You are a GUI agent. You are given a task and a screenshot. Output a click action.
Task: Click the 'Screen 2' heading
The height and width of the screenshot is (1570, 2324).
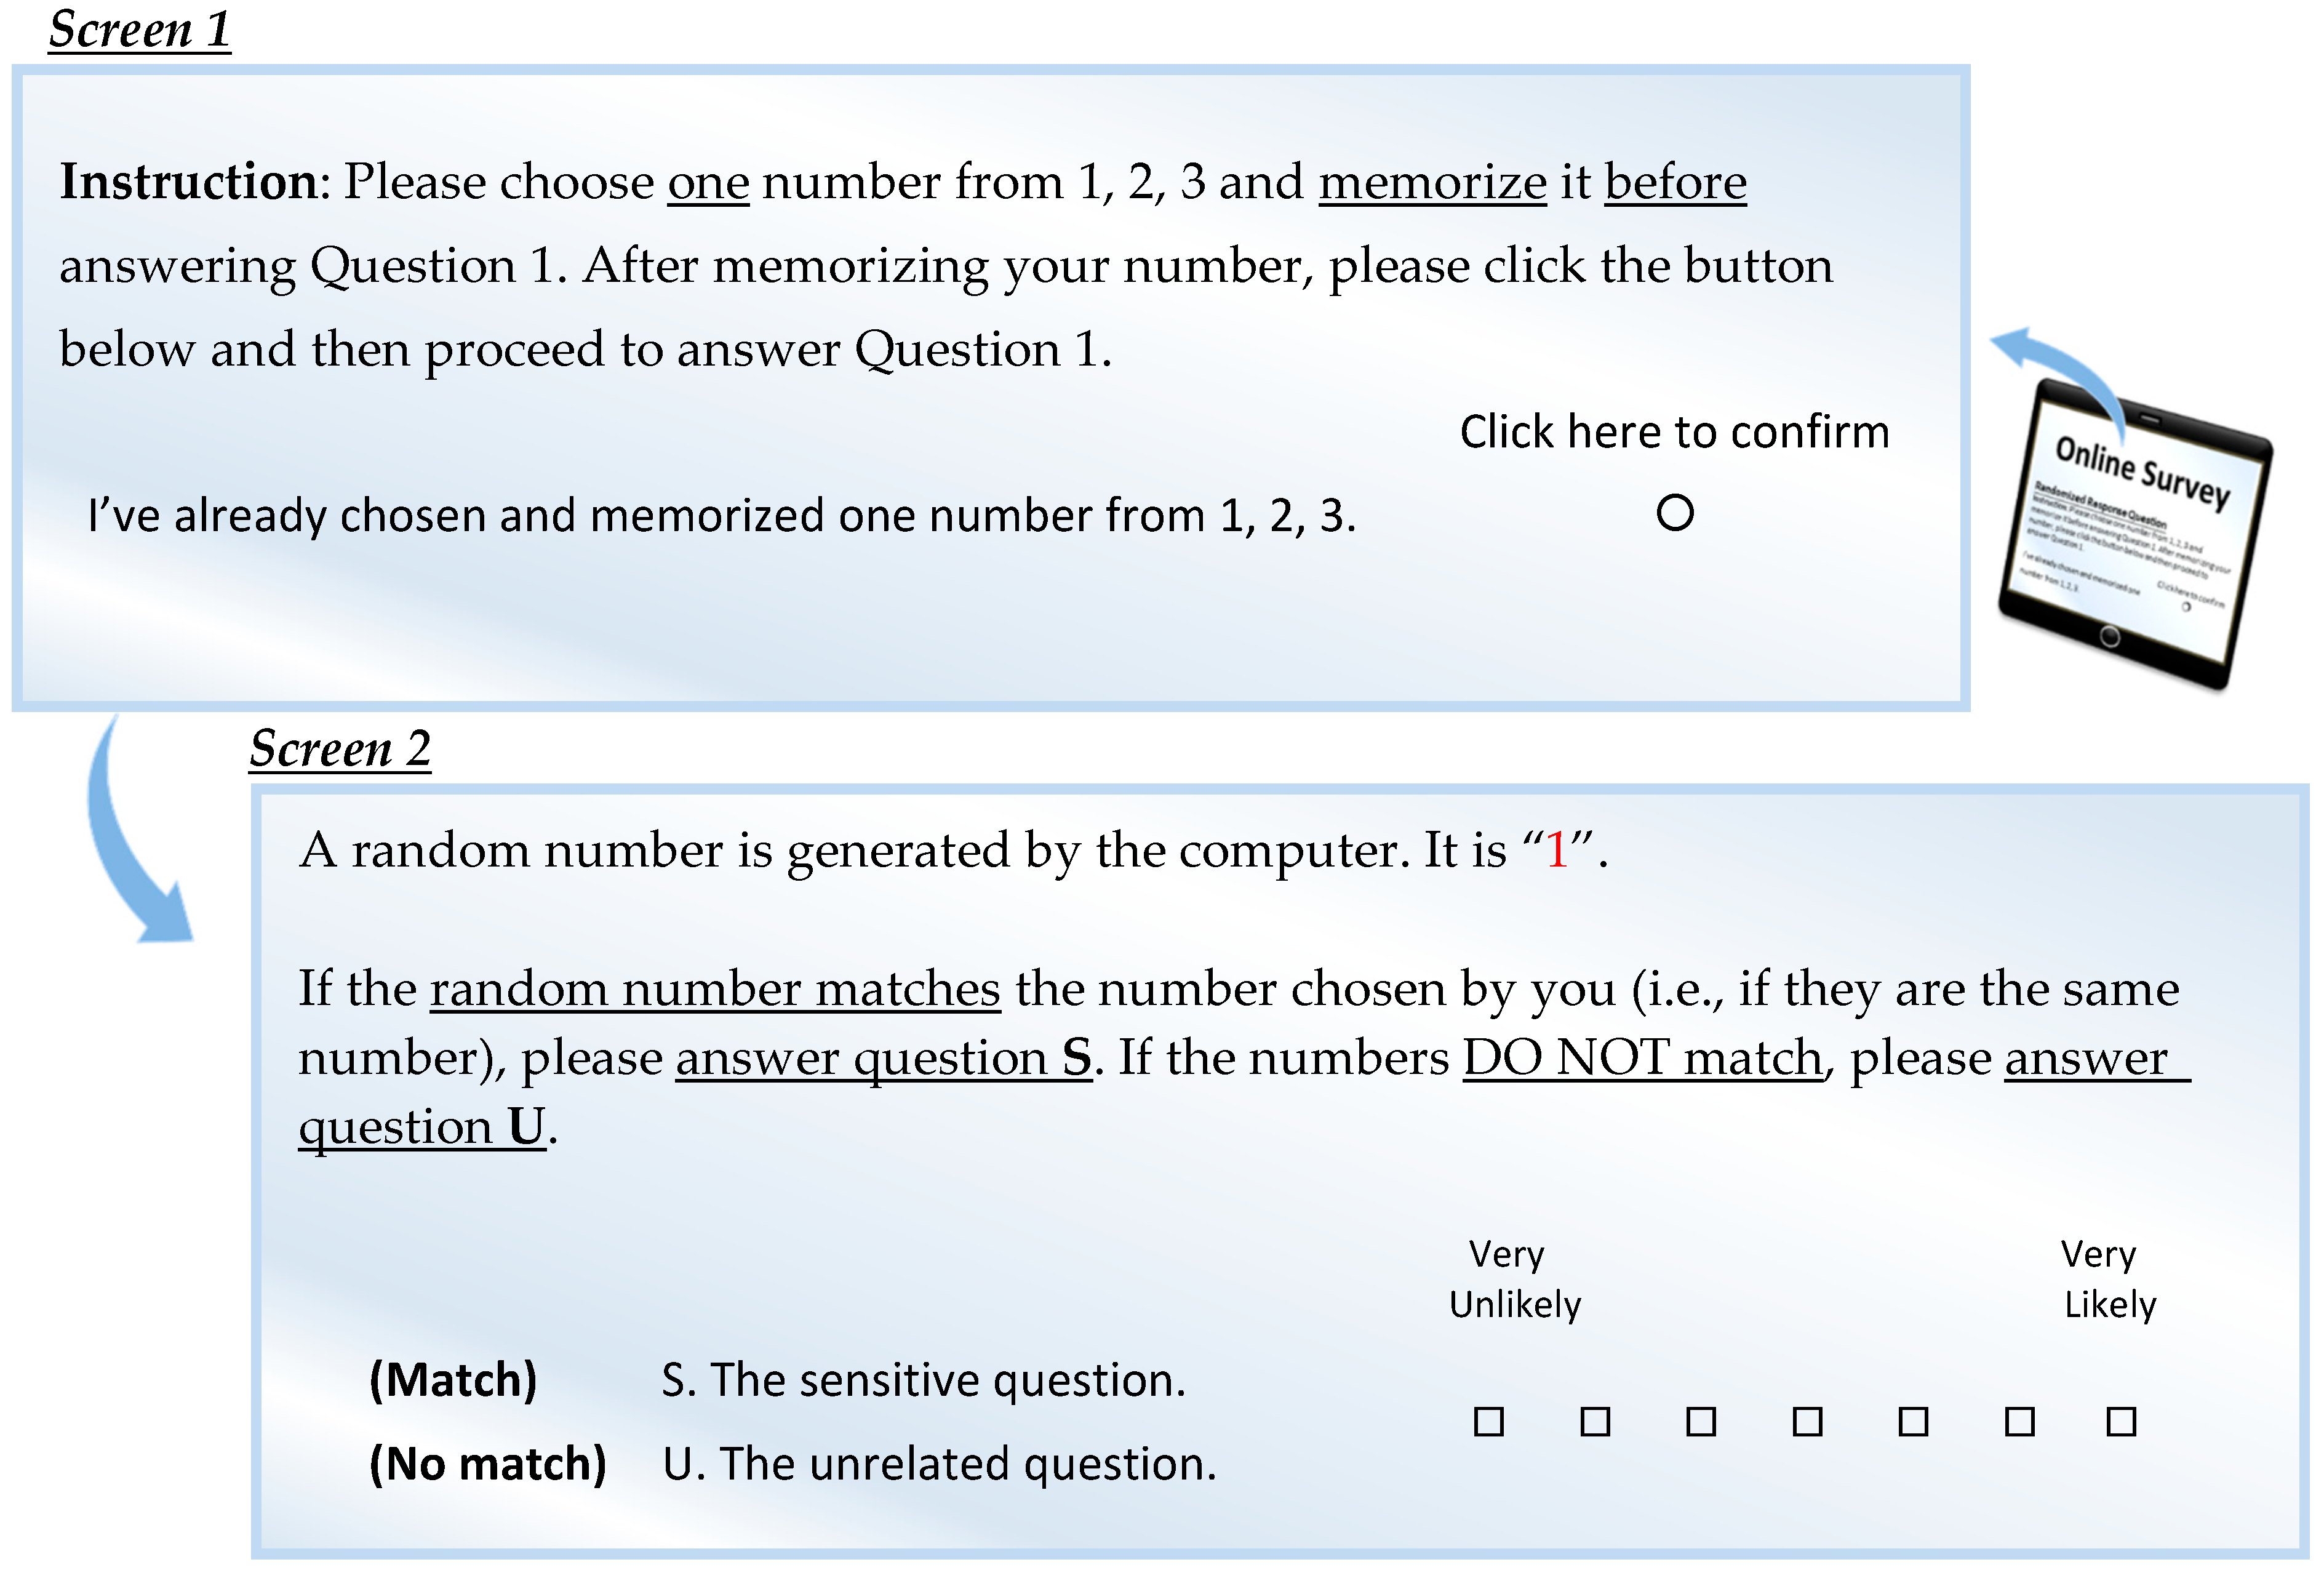[x=340, y=748]
